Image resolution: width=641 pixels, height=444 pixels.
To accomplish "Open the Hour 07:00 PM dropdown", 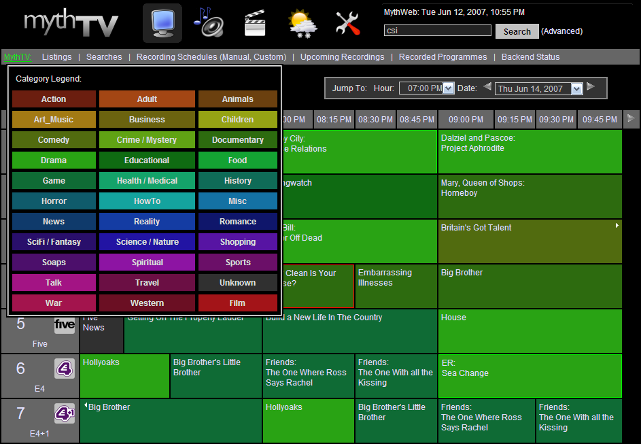I will click(x=426, y=88).
